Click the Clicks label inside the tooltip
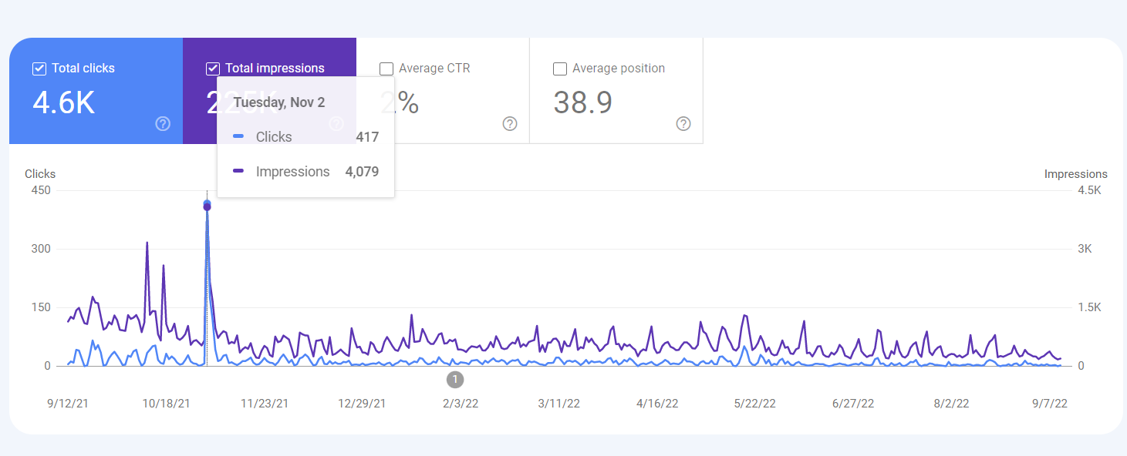The width and height of the screenshot is (1127, 456). pyautogui.click(x=274, y=136)
